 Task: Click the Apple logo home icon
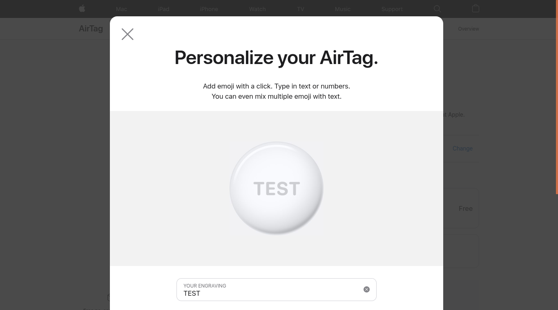pos(82,9)
